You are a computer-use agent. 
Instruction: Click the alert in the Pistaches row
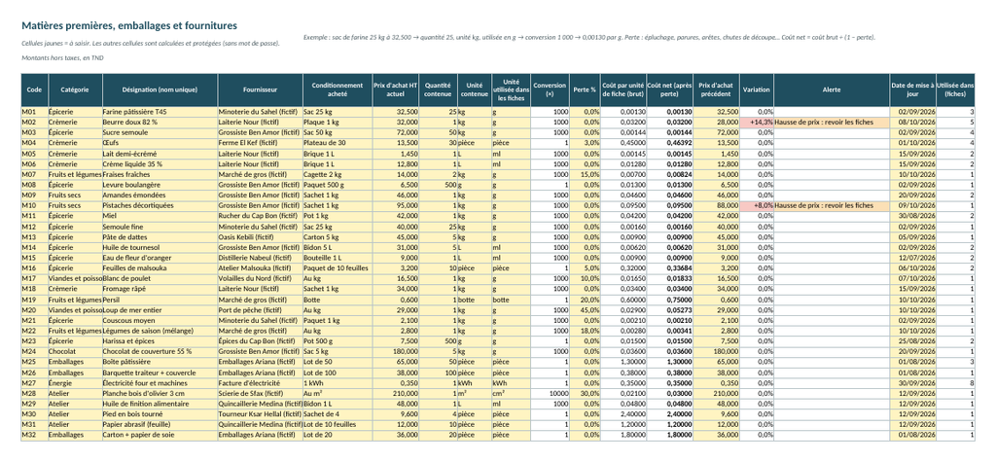[x=832, y=205]
